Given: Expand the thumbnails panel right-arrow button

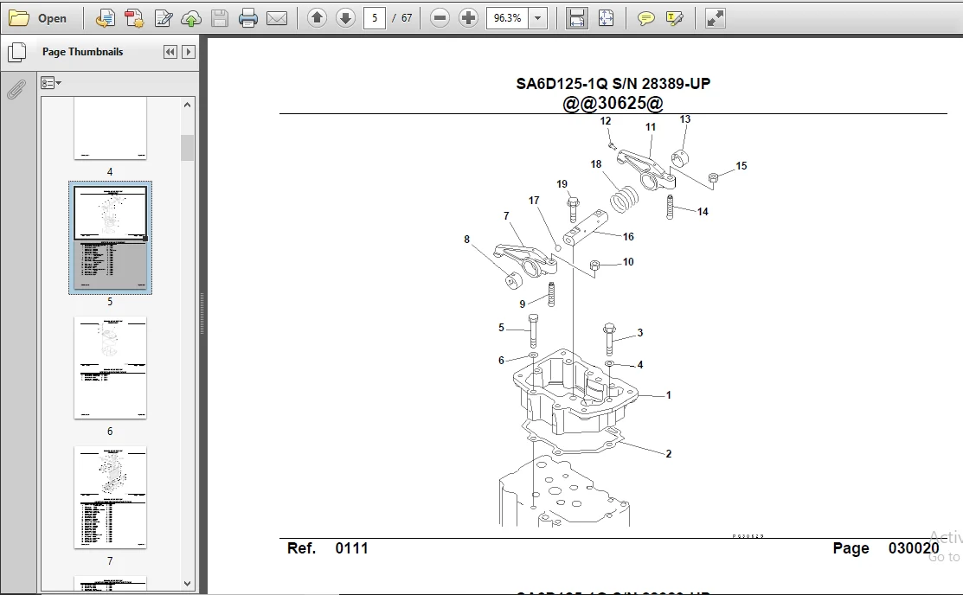Looking at the screenshot, I should [x=189, y=52].
